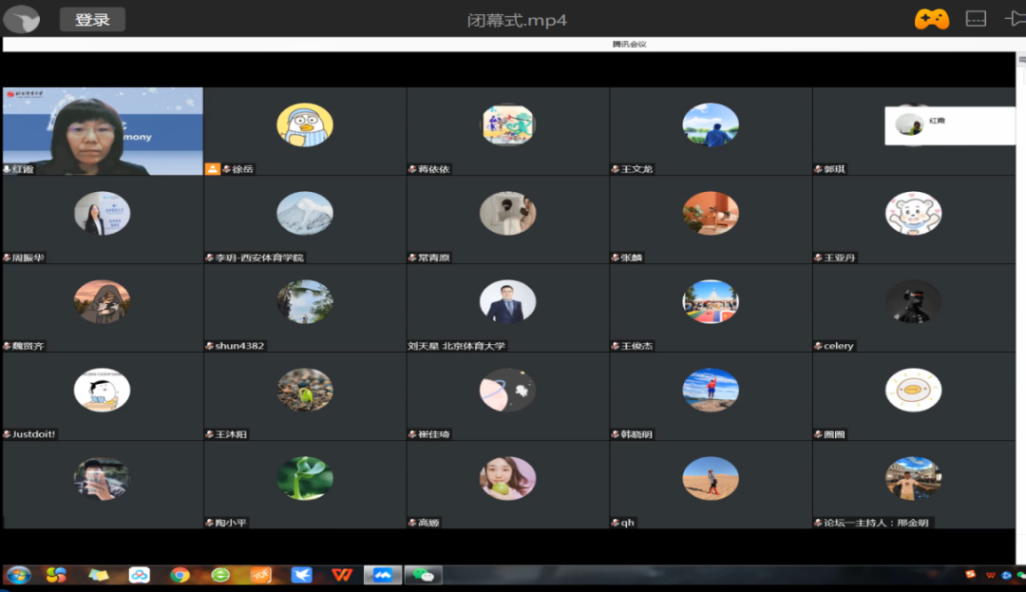Switch to Tencent Meeting taskbar icon
1026x592 pixels.
383,575
